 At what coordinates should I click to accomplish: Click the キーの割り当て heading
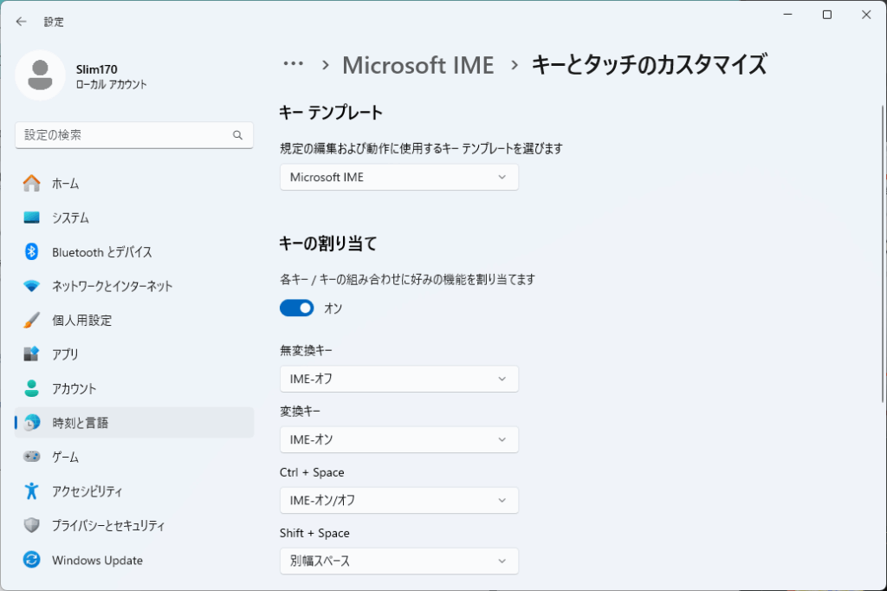click(328, 244)
